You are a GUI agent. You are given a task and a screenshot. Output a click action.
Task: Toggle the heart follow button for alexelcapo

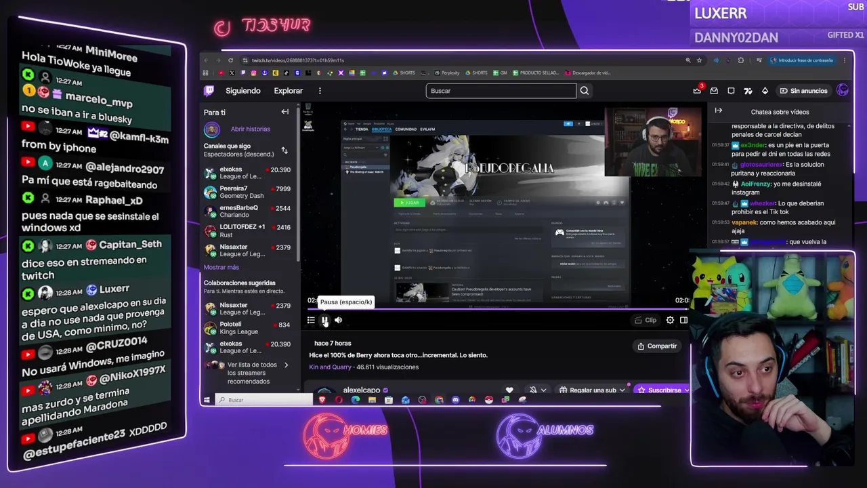click(x=509, y=390)
